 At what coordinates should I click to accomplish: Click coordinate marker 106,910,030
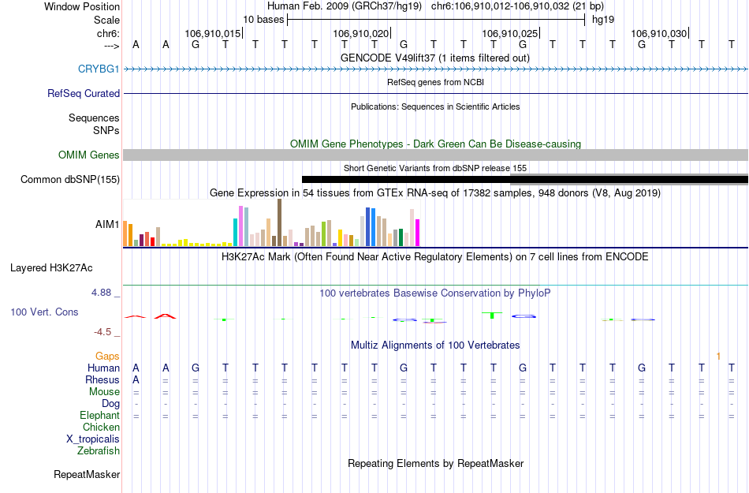pyautogui.click(x=659, y=33)
